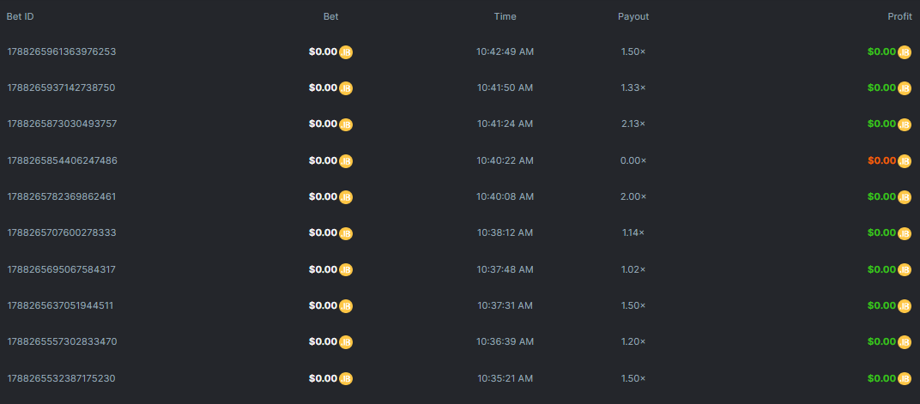The width and height of the screenshot is (920, 404).
Task: Open bet ID 1788265707600278333
Action: (x=62, y=232)
